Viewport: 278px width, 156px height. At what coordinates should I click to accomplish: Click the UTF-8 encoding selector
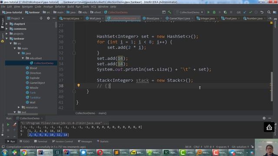tap(209, 146)
